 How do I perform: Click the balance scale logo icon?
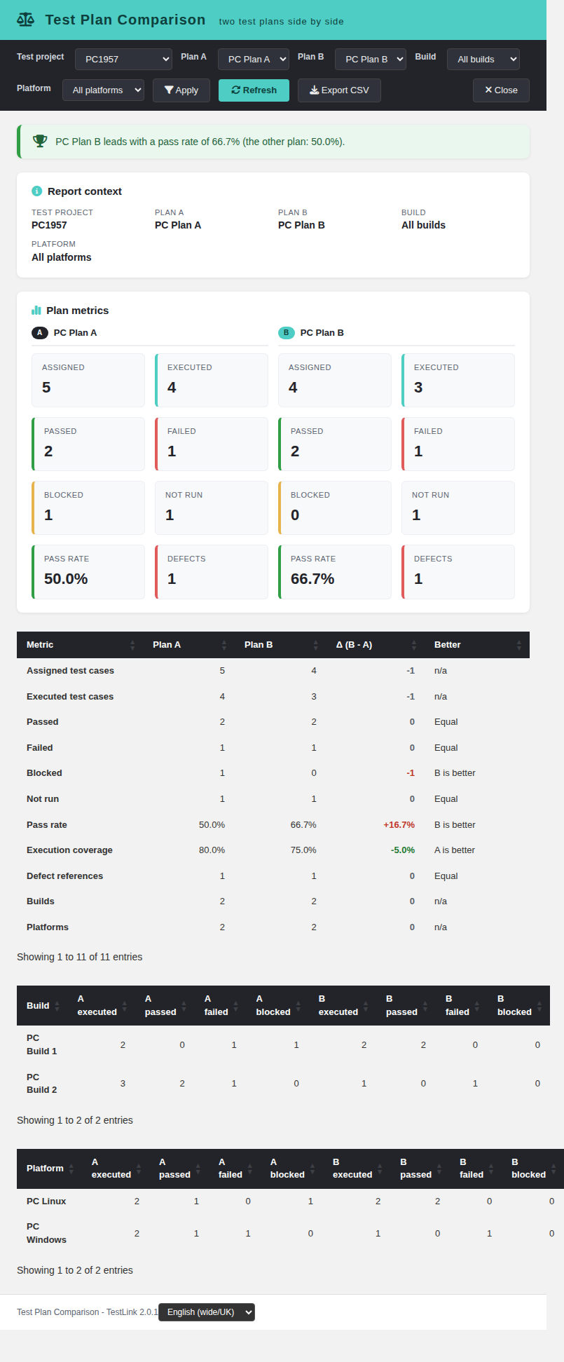tap(25, 20)
